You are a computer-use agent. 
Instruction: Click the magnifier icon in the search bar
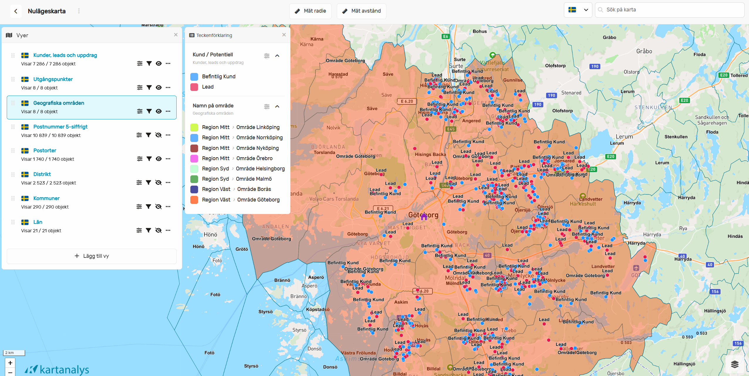point(601,9)
